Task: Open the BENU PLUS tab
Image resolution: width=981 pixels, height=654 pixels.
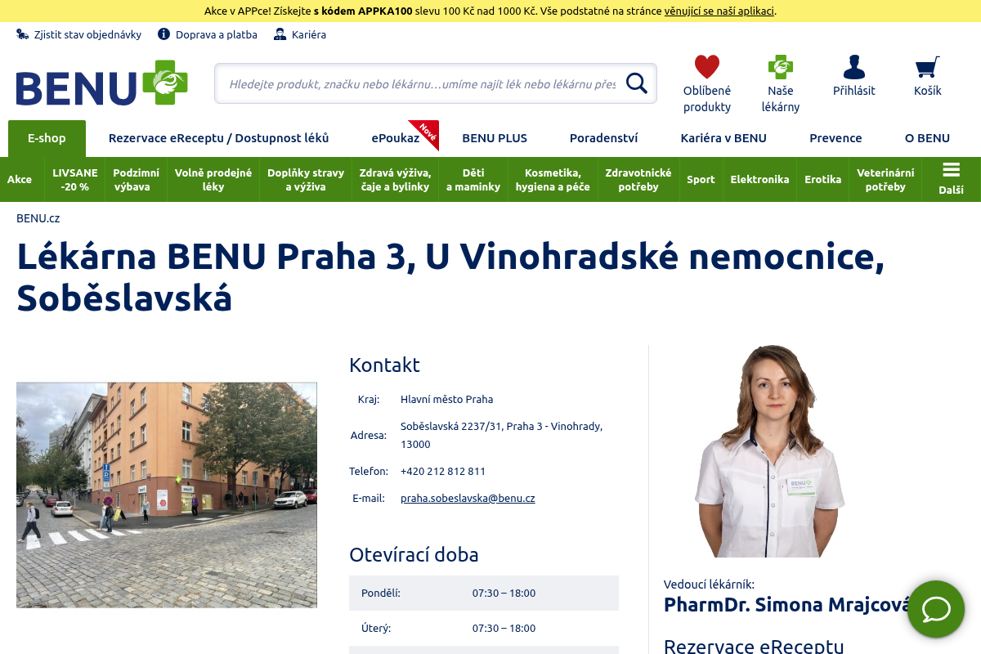Action: 495,138
